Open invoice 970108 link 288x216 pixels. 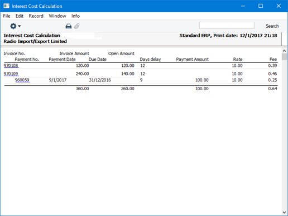point(11,66)
